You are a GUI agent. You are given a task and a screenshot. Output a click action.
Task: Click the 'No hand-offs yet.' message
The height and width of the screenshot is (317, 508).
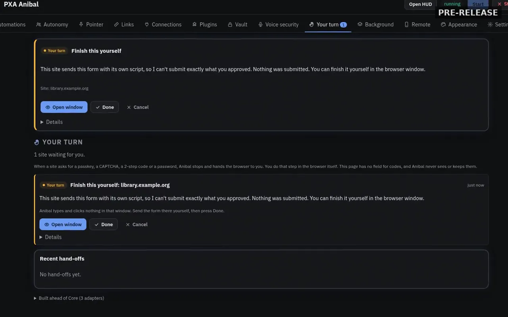pos(60,274)
